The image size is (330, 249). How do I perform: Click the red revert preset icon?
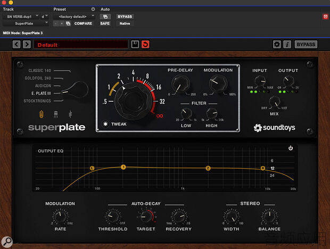click(x=145, y=44)
